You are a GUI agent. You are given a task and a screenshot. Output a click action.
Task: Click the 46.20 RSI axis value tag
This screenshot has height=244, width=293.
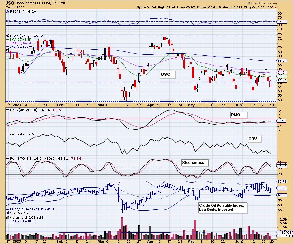pyautogui.click(x=282, y=22)
